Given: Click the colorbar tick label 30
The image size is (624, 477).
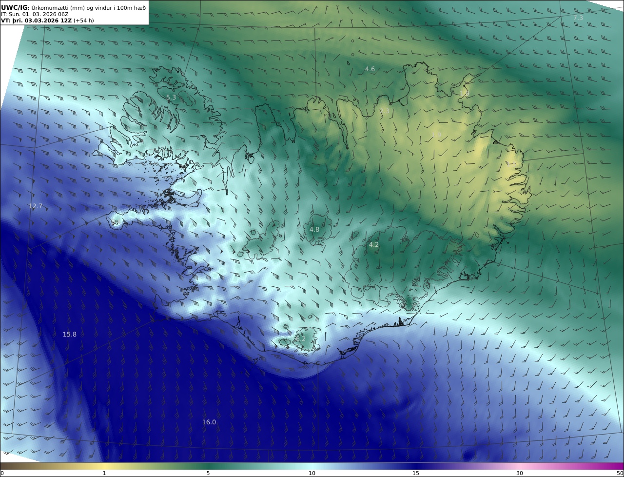Looking at the screenshot, I should coord(520,473).
